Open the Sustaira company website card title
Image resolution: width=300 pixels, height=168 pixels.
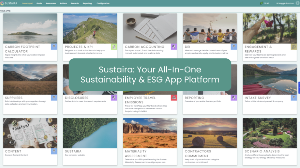coord(73,151)
